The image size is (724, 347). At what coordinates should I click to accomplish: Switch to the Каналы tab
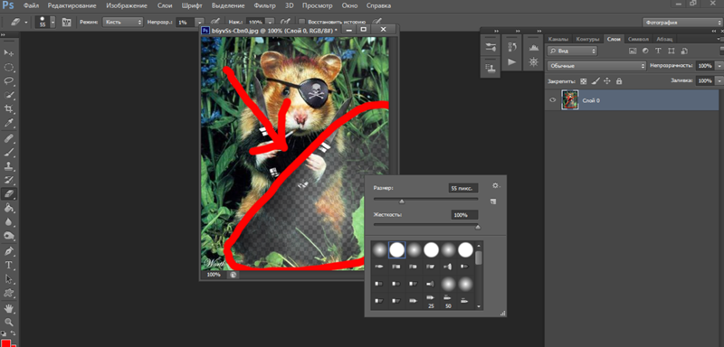(x=558, y=39)
